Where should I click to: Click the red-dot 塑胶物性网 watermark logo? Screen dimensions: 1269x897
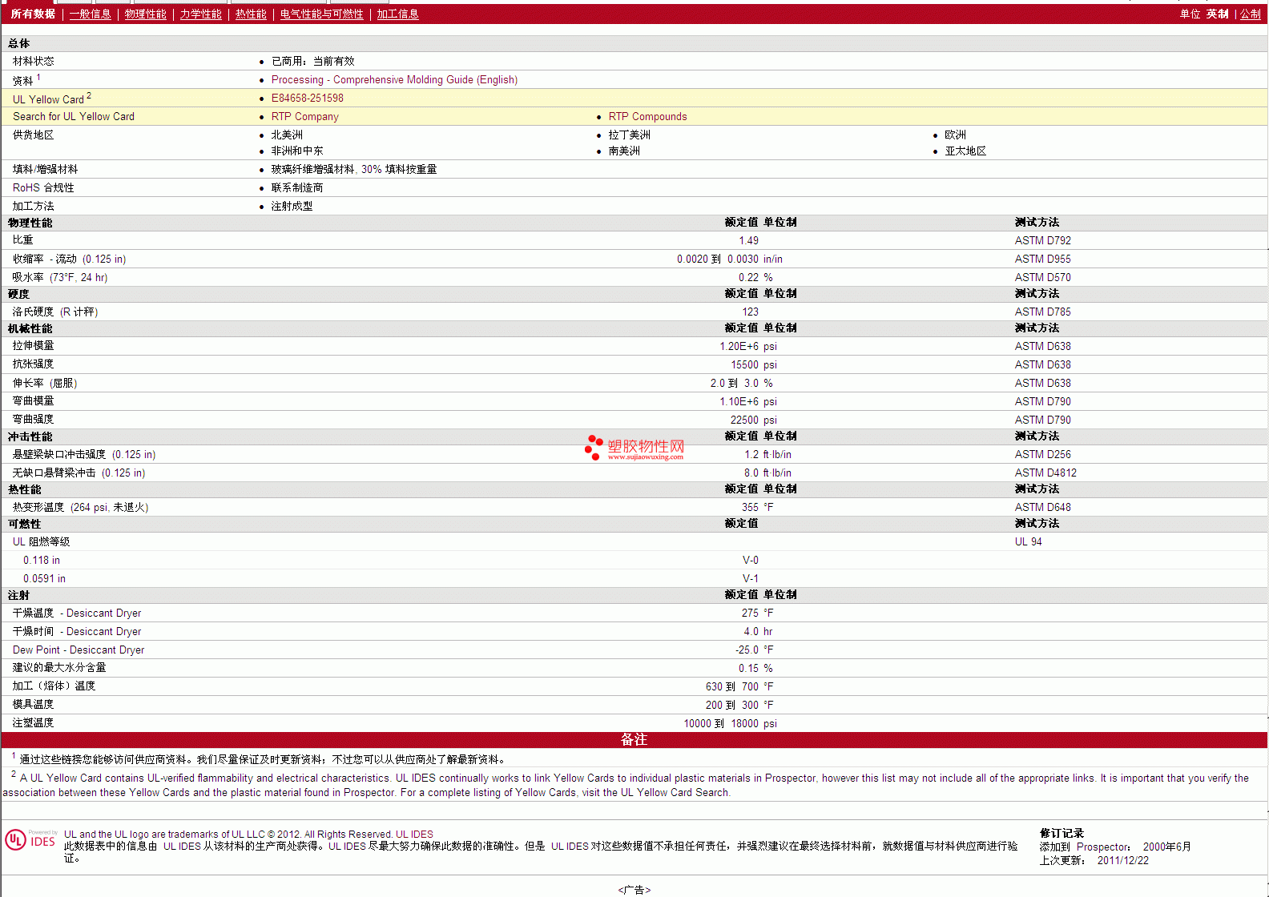click(634, 448)
